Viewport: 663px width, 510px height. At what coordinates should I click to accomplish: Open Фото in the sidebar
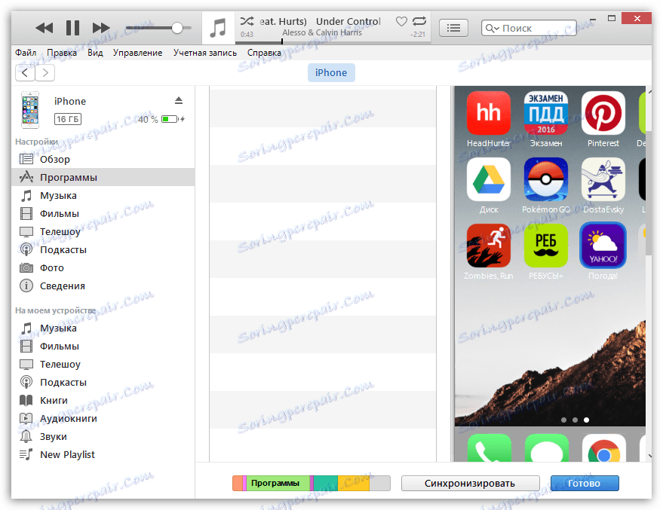pyautogui.click(x=103, y=267)
